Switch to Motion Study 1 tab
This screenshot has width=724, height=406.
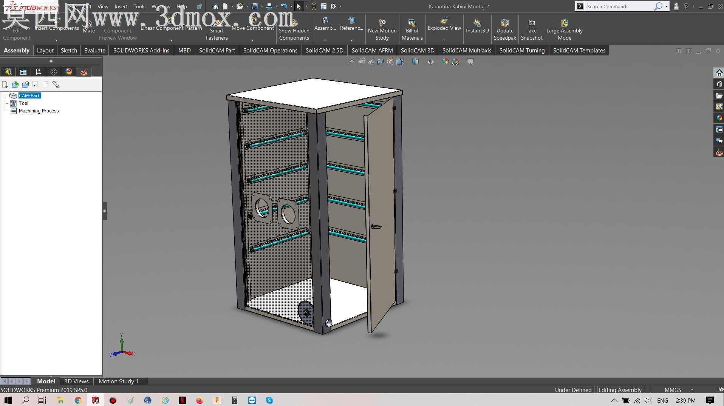[x=119, y=381]
